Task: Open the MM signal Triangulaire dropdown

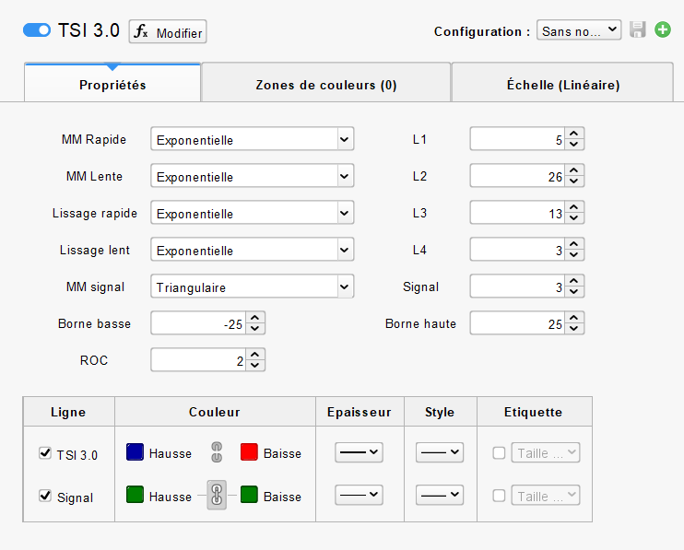Action: pos(253,287)
